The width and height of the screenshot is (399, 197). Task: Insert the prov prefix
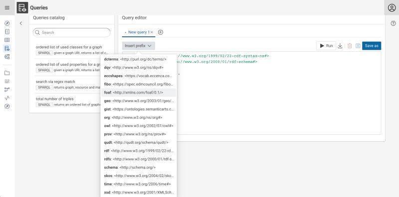pyautogui.click(x=139, y=134)
